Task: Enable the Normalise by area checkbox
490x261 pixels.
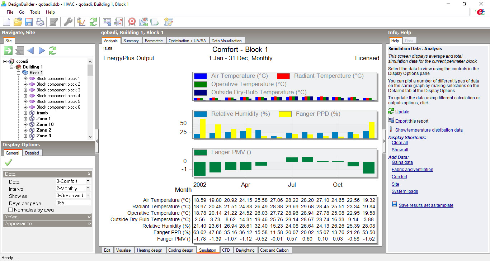Action: point(10,210)
